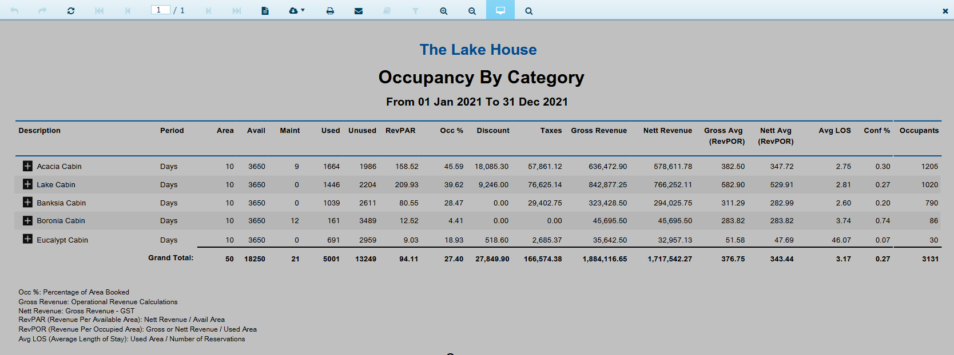Screen dimensions: 954x355
Task: Zoom in on the report
Action: pos(444,10)
